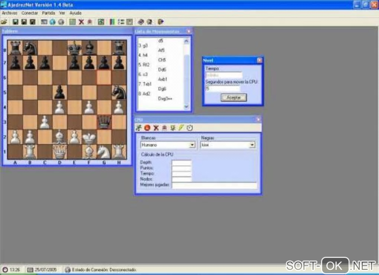The image size is (379, 275).
Task: Close the CPU panel
Action: (x=258, y=119)
